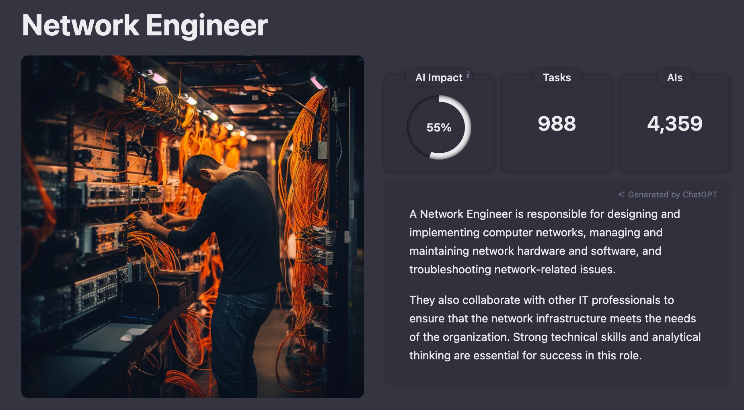Select the 55% percentage text
Screen dimensions: 744x410
[x=438, y=127]
